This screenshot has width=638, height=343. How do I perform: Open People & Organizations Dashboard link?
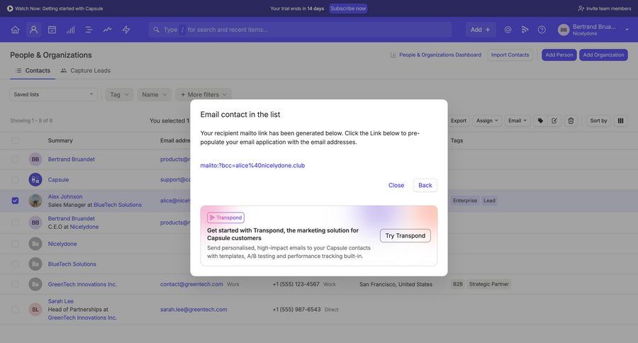click(x=440, y=55)
